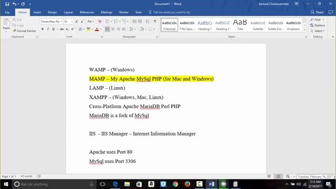
Task: Apply the Title style
Action: tap(240, 25)
